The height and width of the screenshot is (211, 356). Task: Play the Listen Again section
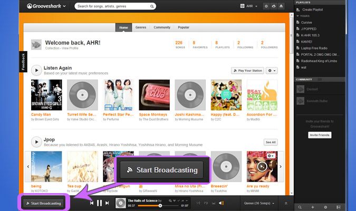(x=36, y=70)
